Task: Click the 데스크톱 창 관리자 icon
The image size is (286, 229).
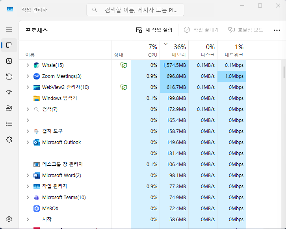Action: pos(37,164)
